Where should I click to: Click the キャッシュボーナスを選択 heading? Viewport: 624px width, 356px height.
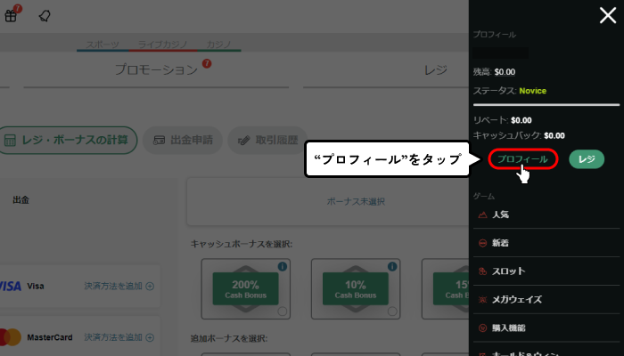(242, 244)
